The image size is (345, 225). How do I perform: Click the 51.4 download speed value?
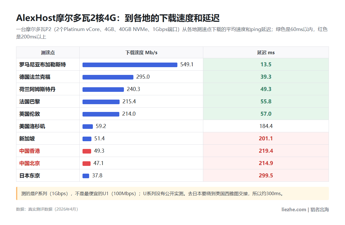point(99,139)
